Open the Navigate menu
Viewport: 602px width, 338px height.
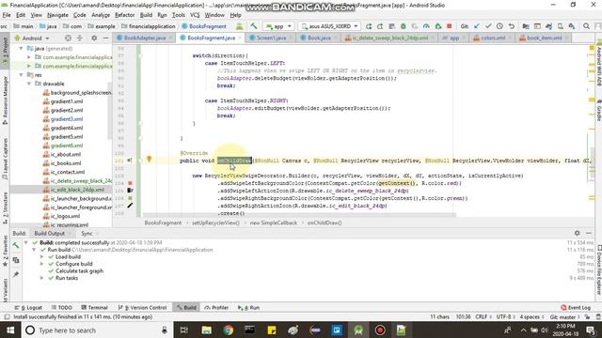57,15
